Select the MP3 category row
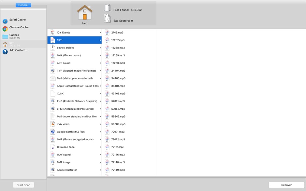This screenshot has height=191, width=306. click(75, 40)
